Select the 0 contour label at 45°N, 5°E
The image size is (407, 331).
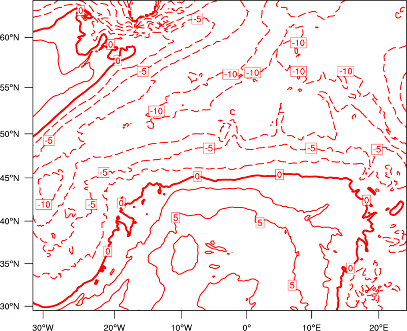(x=279, y=175)
